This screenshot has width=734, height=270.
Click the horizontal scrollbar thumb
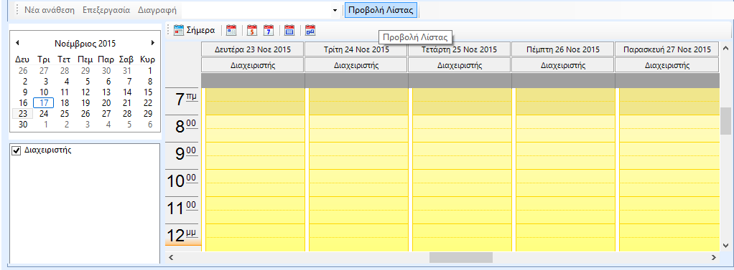461,257
